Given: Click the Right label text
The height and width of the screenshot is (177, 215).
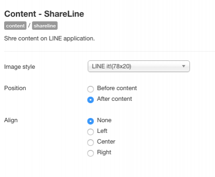Looking at the screenshot, I should (x=104, y=152).
